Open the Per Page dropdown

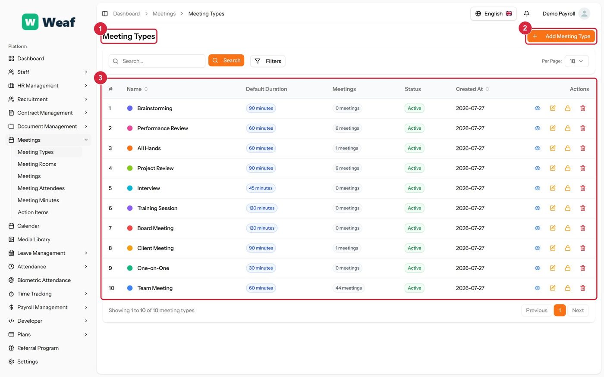click(576, 61)
